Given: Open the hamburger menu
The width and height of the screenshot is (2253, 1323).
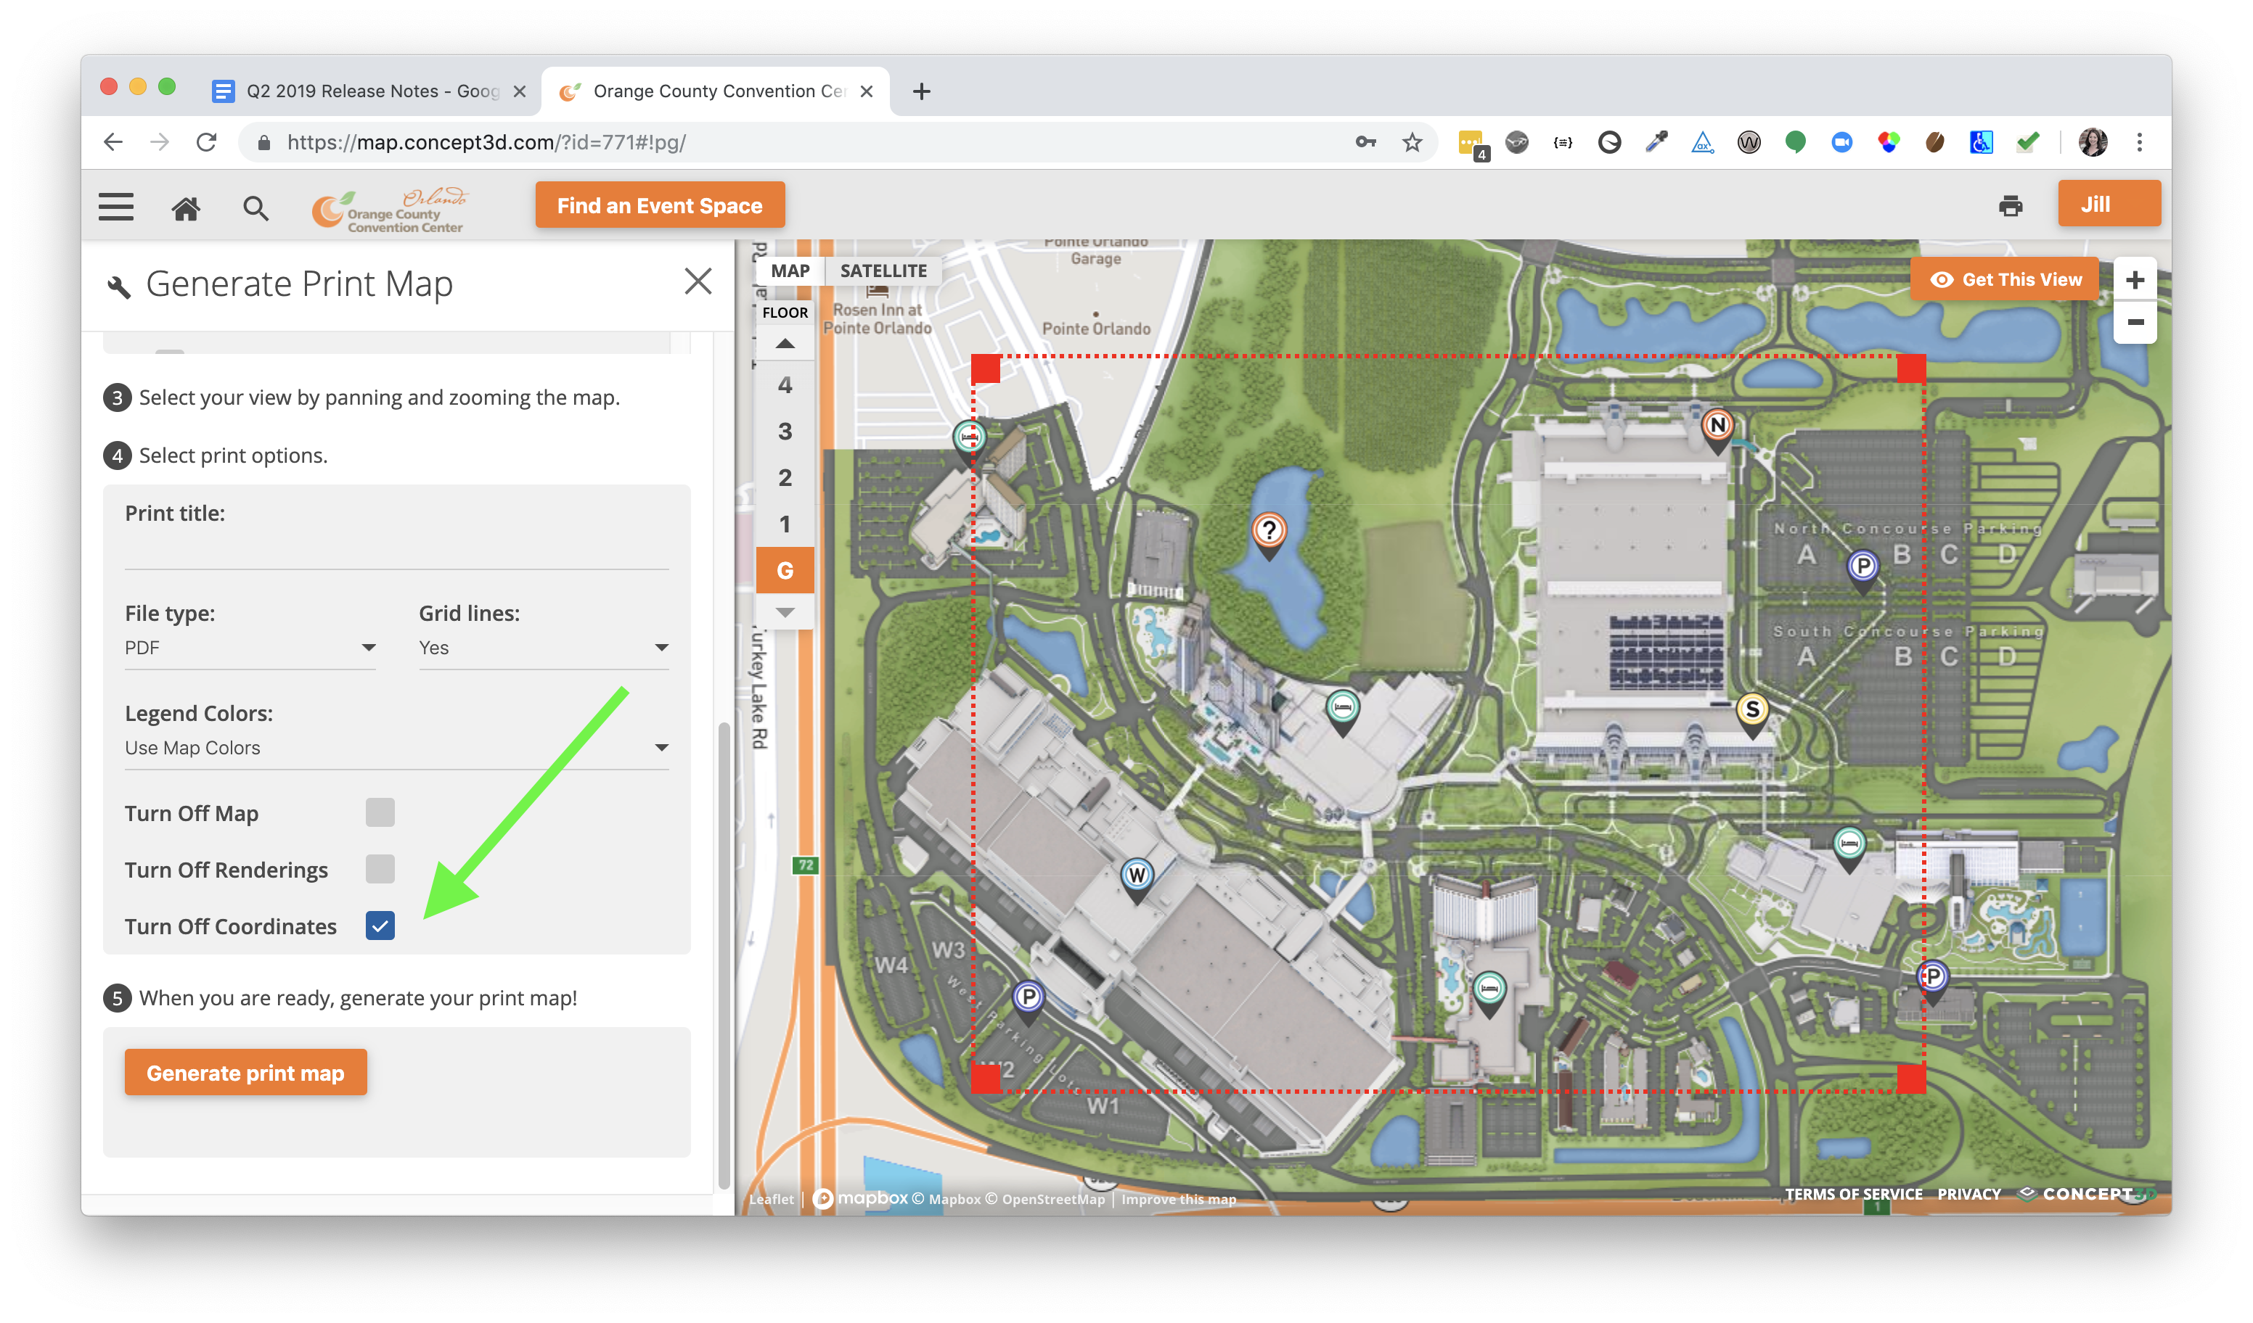Looking at the screenshot, I should pos(116,207).
